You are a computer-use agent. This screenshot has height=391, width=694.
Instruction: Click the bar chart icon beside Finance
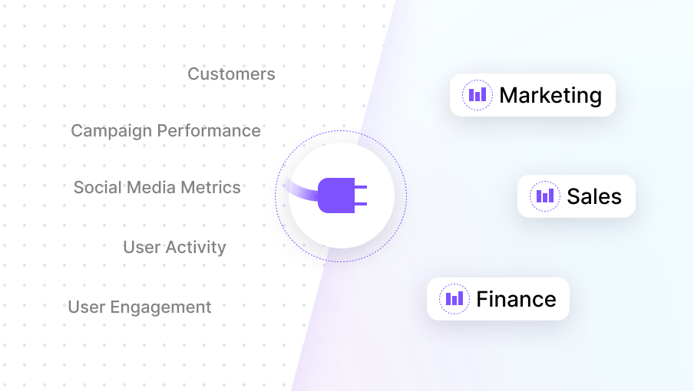point(454,299)
